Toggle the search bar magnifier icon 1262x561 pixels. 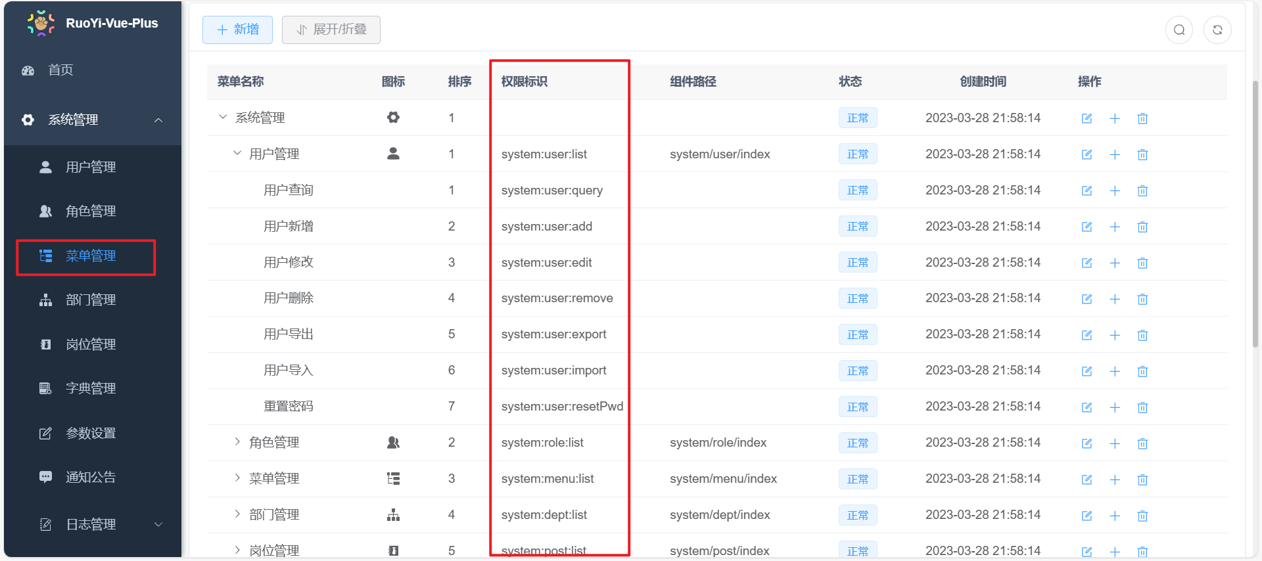coord(1179,30)
